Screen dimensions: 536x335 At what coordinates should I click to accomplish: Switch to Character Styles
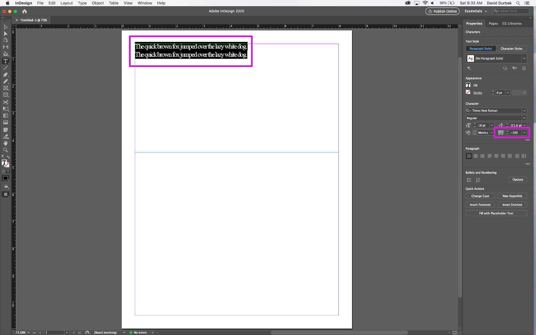[x=512, y=48]
